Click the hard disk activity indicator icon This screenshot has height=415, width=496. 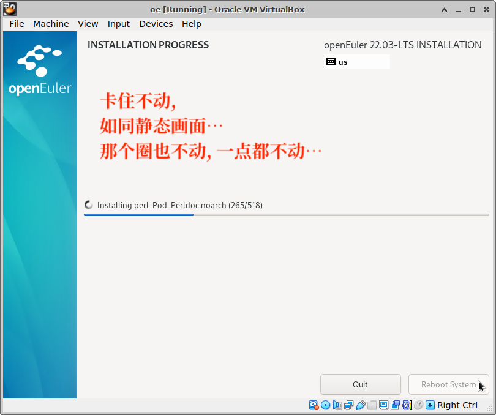314,405
